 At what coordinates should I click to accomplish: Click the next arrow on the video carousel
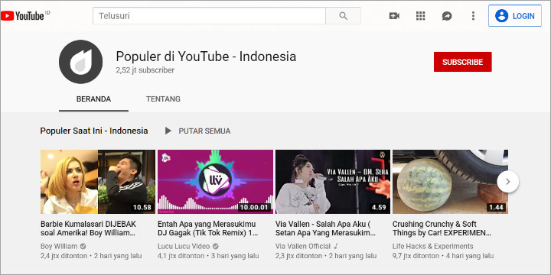(508, 182)
